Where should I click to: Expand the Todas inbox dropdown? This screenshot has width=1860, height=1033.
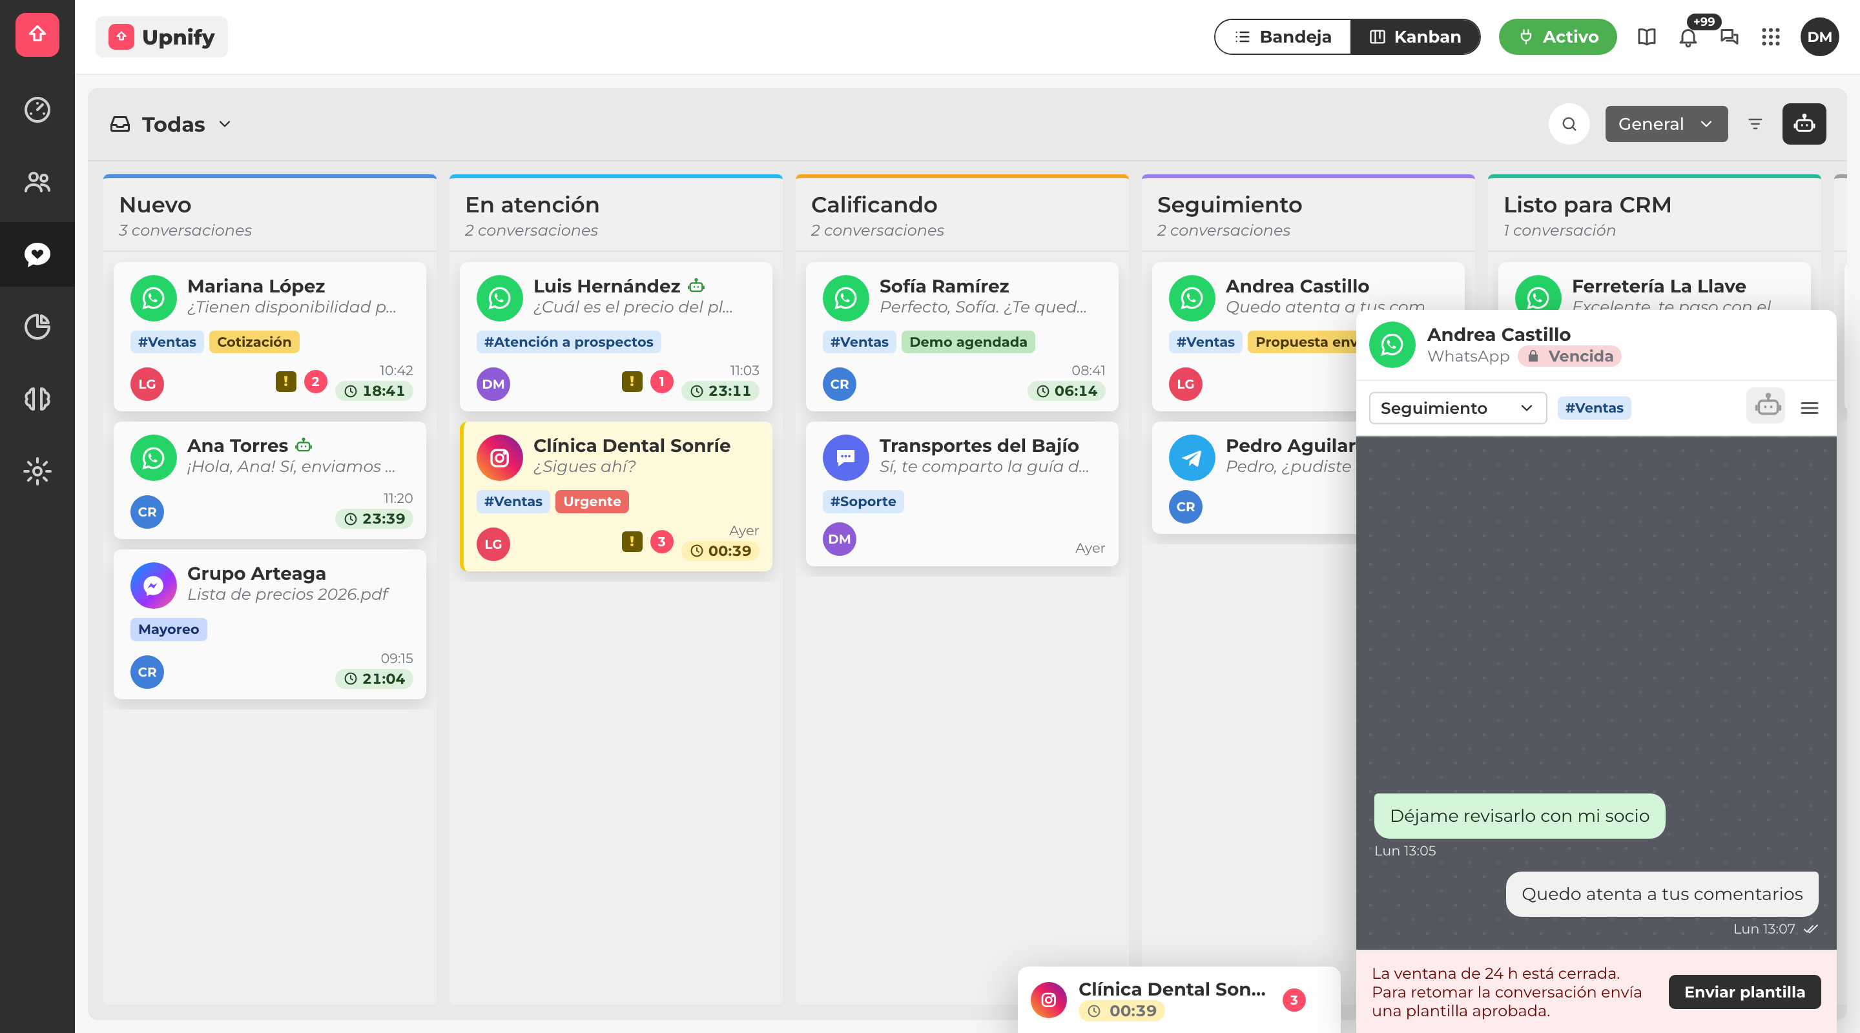click(171, 124)
